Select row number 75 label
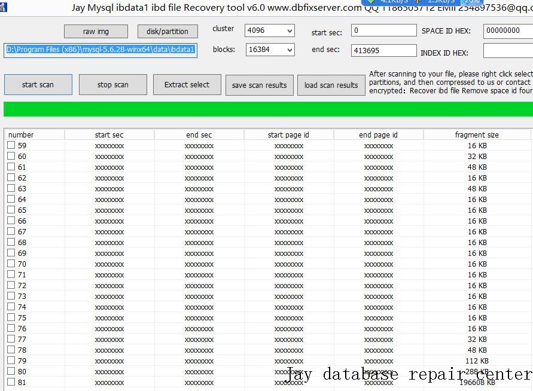 [x=22, y=317]
